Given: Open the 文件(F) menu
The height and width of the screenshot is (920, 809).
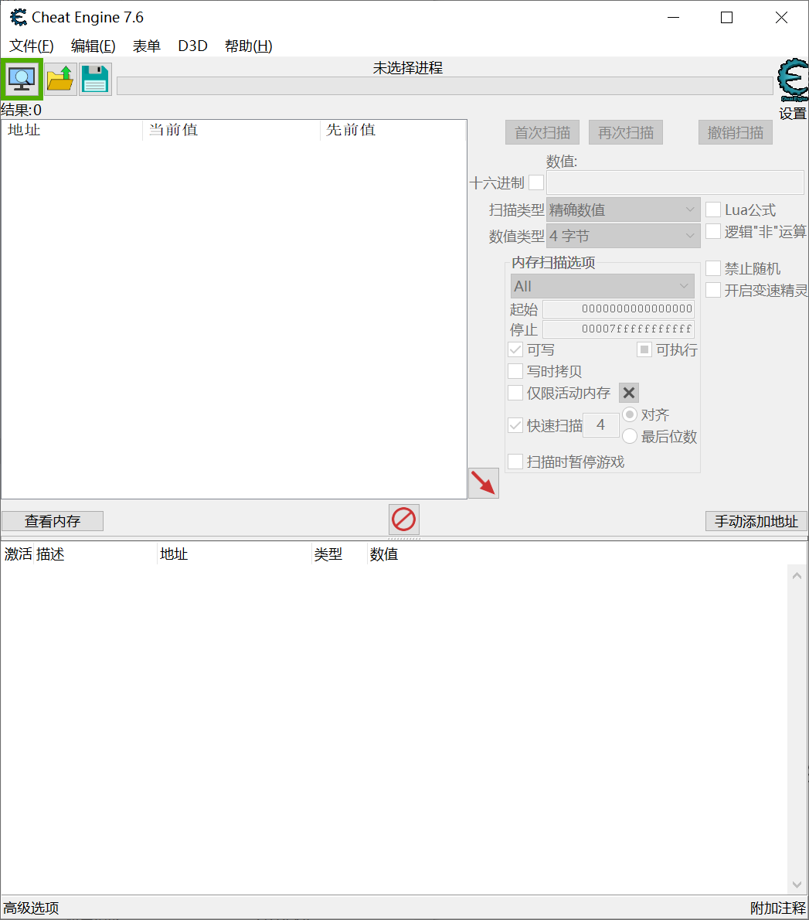Looking at the screenshot, I should point(32,46).
